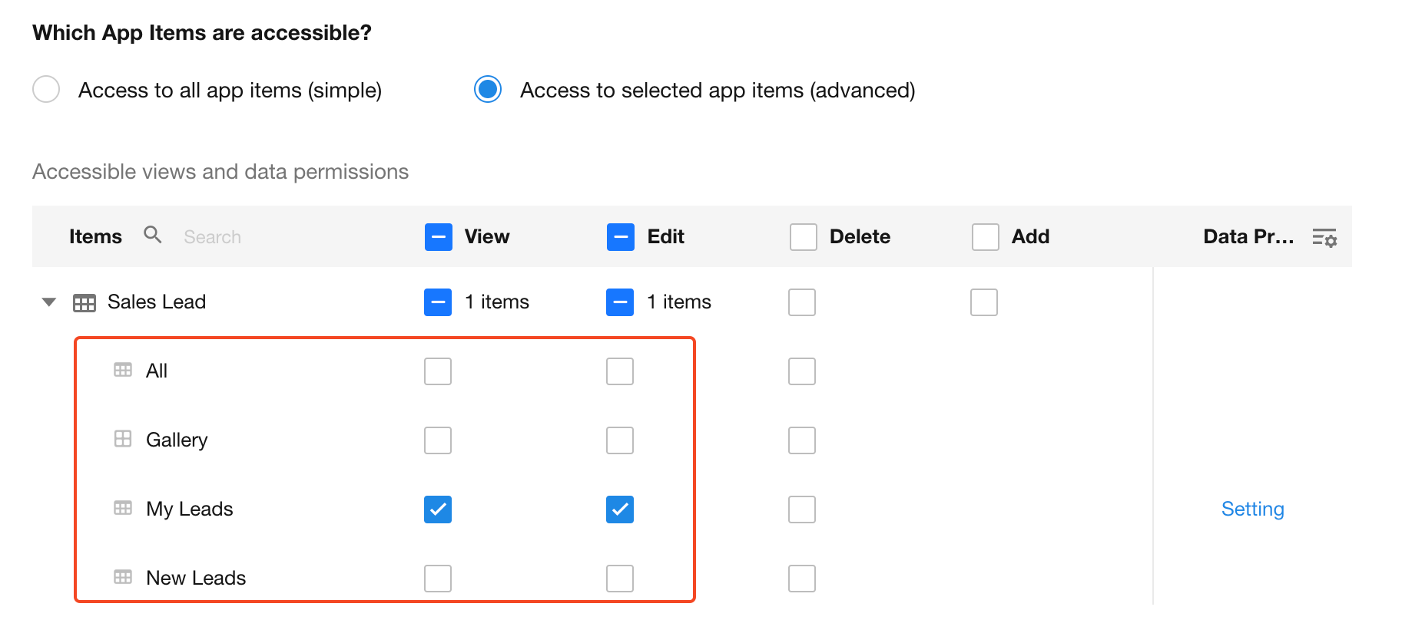Click the Sales Lead table icon
Image resolution: width=1412 pixels, height=620 pixels.
pyautogui.click(x=85, y=302)
